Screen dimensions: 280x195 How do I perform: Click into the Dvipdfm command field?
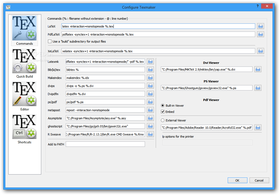point(105,94)
